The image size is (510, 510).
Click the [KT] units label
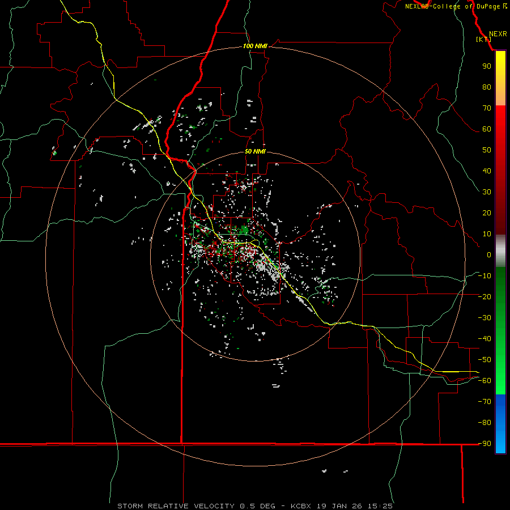(483, 39)
